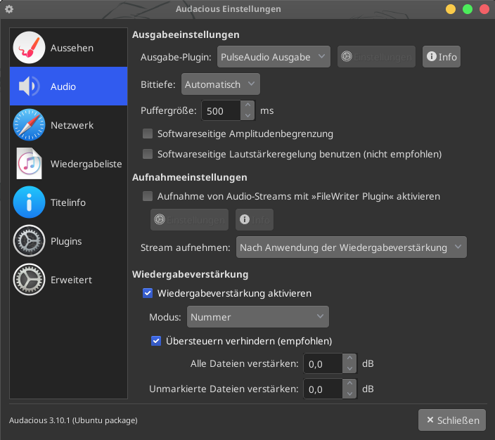Image resolution: width=495 pixels, height=440 pixels.
Task: Click the Info button beside Ausgabe-Plugin
Action: point(442,57)
